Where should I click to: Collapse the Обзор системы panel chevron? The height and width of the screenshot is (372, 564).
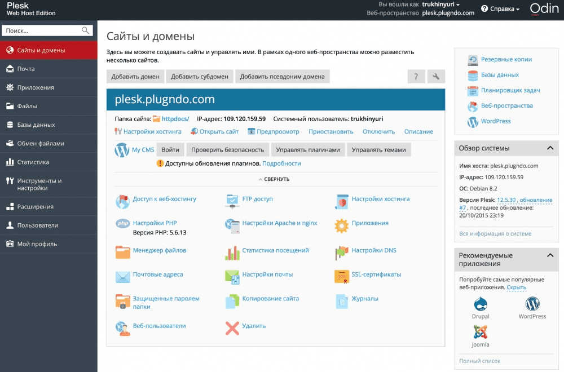550,148
